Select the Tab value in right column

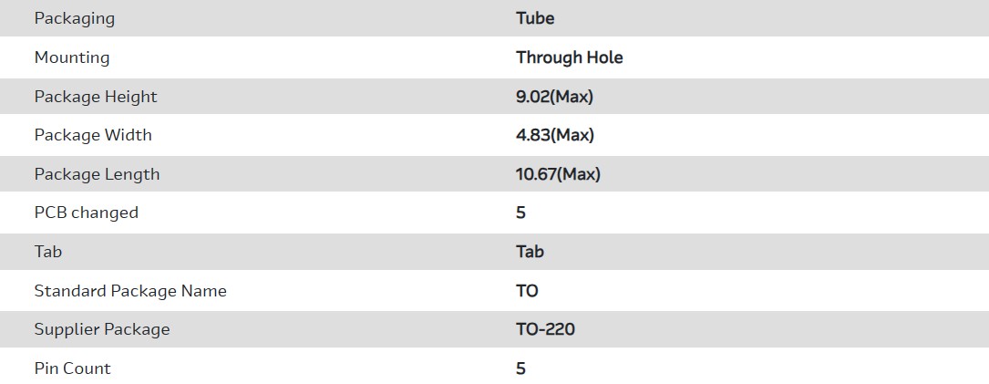pos(530,252)
